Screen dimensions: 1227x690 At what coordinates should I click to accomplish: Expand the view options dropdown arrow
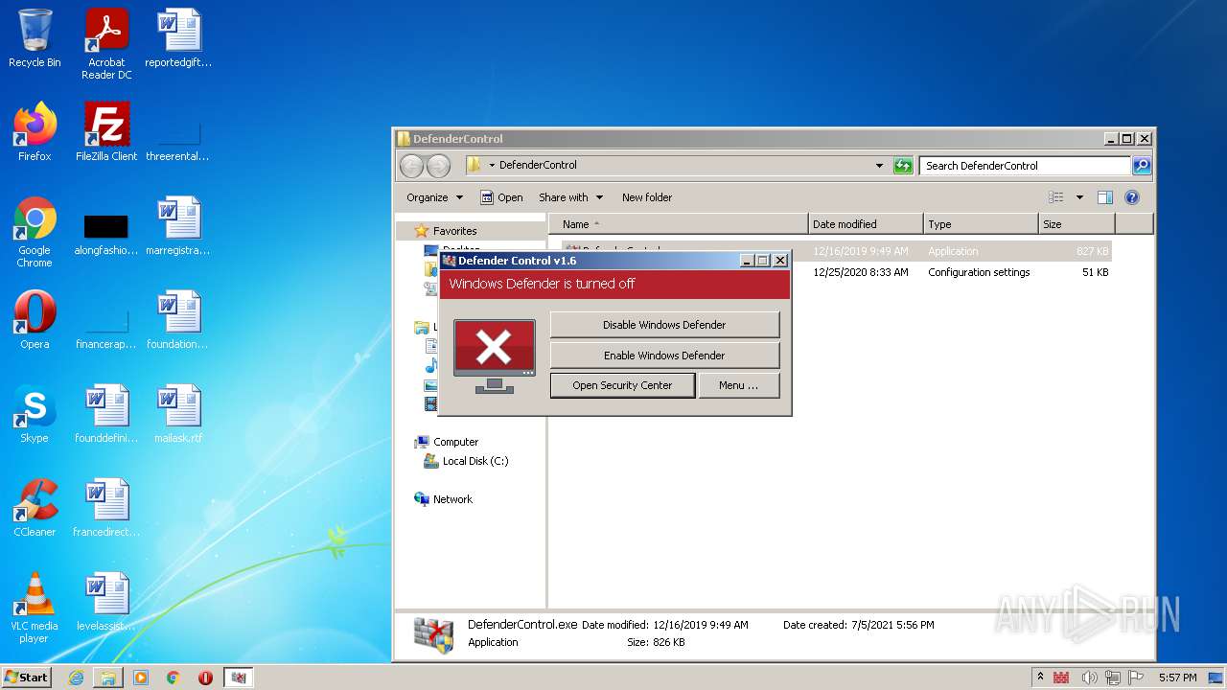(1079, 197)
